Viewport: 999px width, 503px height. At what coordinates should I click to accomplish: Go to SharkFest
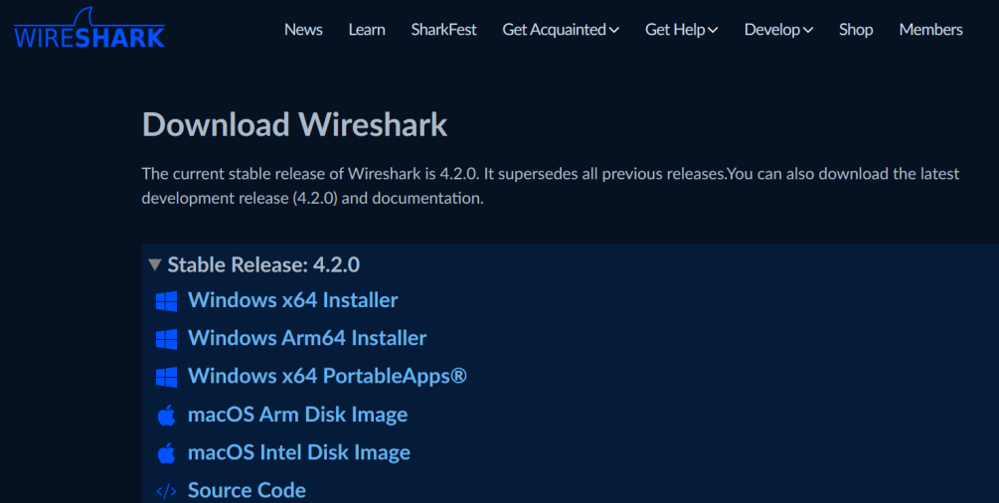point(444,30)
